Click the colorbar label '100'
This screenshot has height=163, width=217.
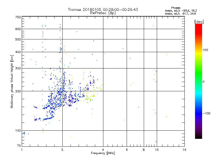(x=205, y=50)
